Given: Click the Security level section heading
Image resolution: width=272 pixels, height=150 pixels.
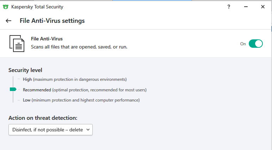Looking at the screenshot, I should [x=25, y=70].
